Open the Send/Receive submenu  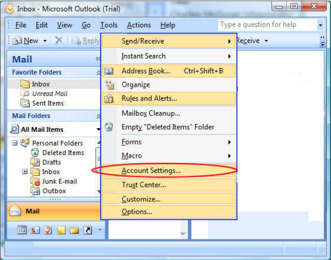[169, 41]
